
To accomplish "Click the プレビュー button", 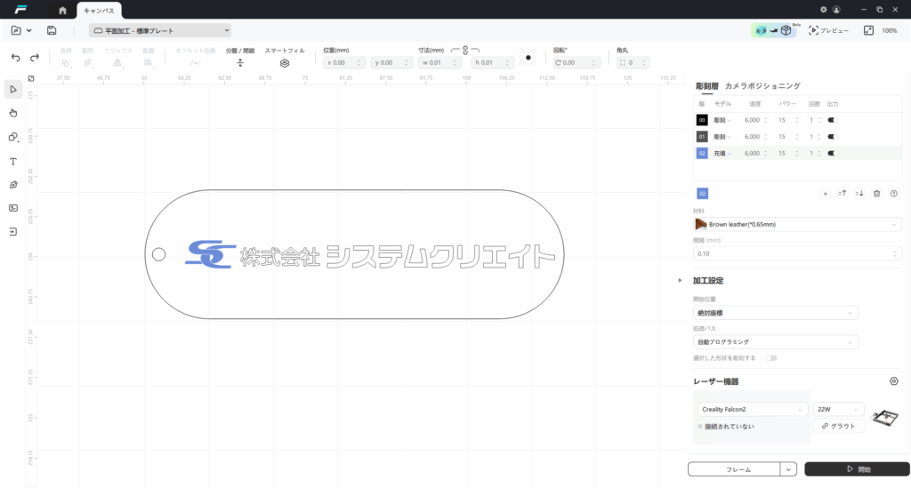I will point(828,30).
